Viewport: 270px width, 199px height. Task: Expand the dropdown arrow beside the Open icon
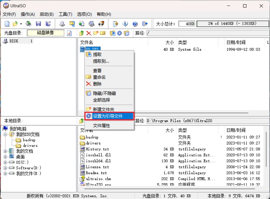tap(21, 24)
